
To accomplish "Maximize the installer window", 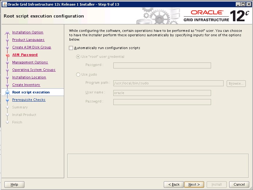I will (x=243, y=4).
